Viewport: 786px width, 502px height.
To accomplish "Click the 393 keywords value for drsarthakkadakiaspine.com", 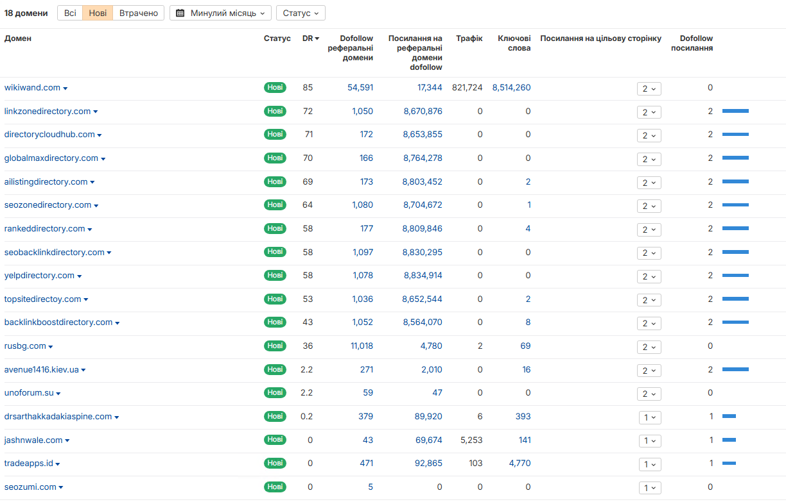I will click(x=523, y=417).
